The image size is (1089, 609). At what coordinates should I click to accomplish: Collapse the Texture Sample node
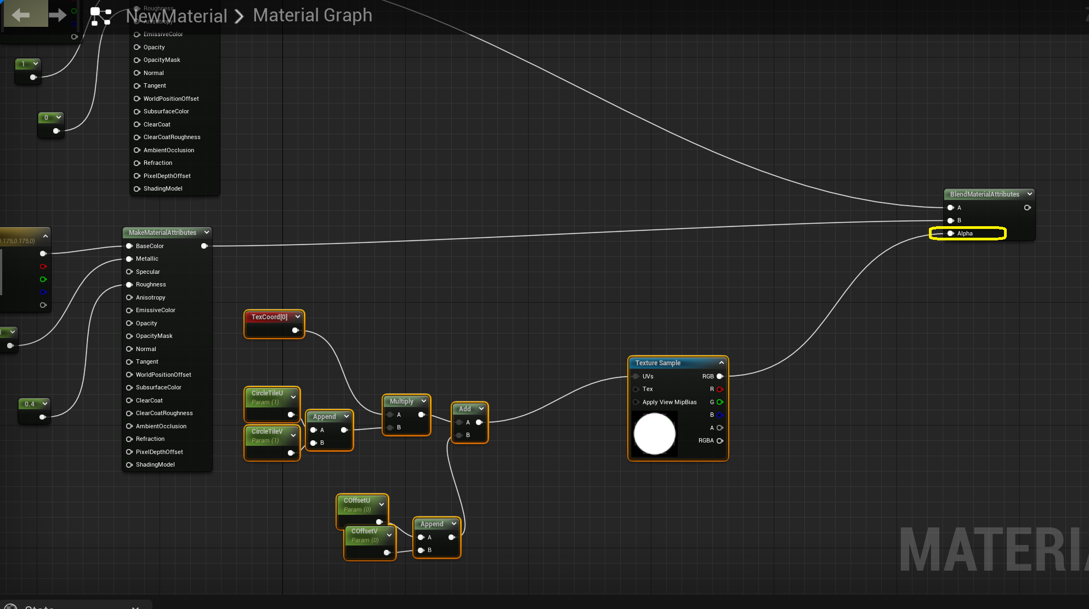pos(721,363)
